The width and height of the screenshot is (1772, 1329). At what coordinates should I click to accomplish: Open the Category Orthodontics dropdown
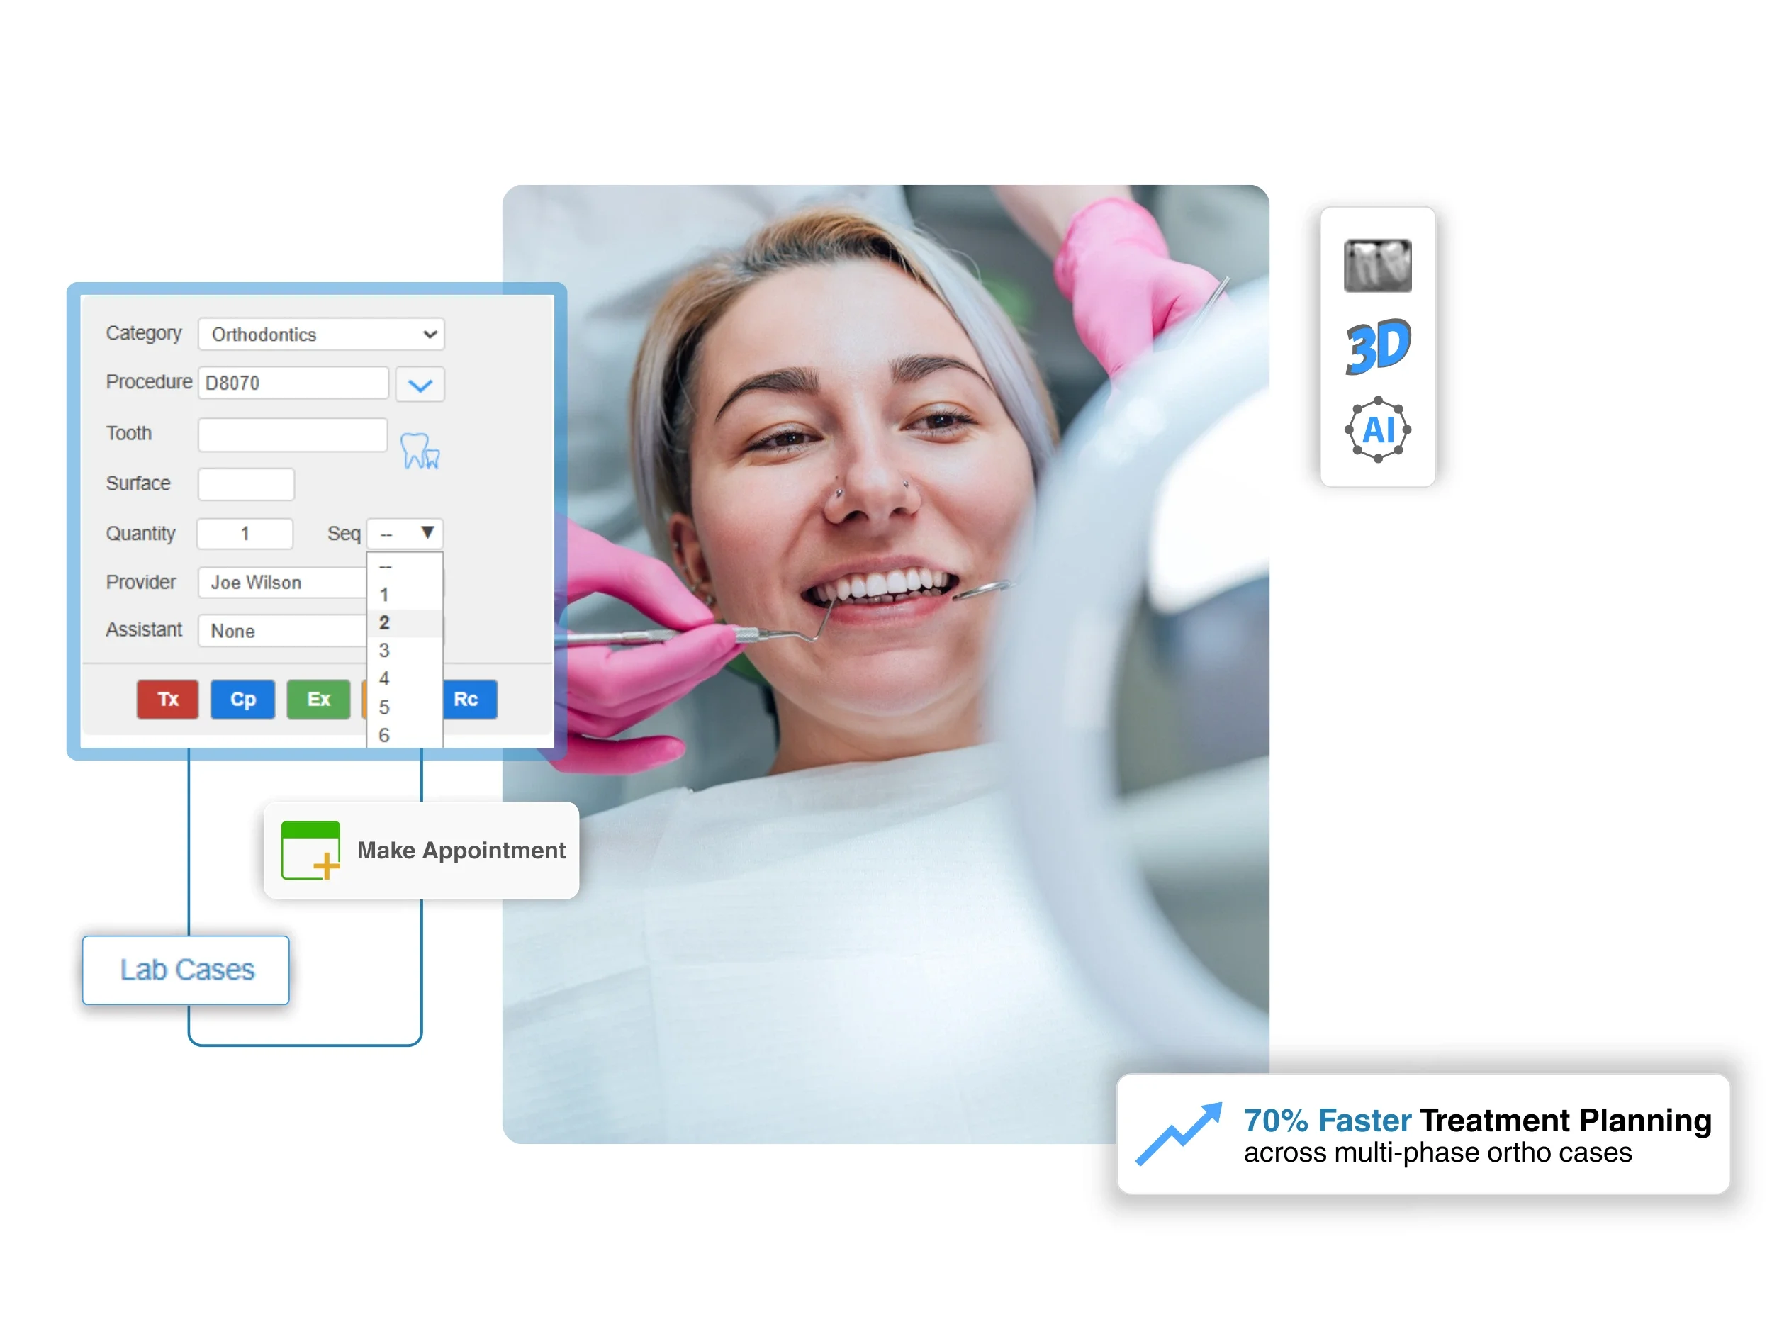(321, 334)
